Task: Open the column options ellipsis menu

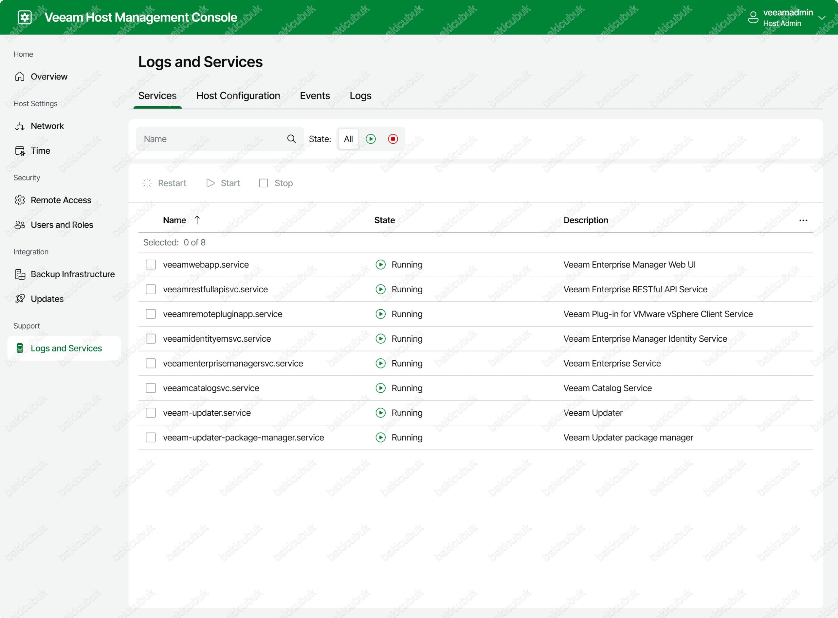Action: (x=803, y=220)
